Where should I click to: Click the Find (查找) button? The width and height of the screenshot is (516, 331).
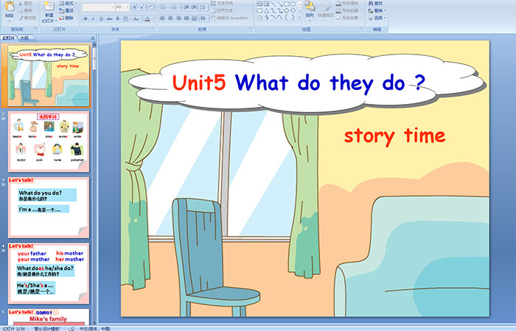click(376, 3)
